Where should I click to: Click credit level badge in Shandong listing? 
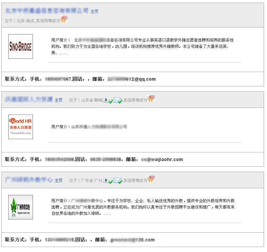tap(151, 98)
